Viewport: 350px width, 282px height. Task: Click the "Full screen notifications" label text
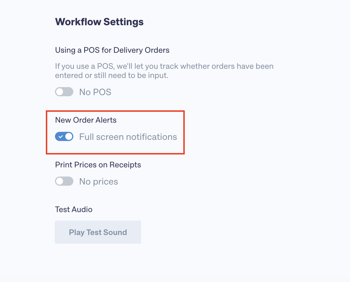128,137
